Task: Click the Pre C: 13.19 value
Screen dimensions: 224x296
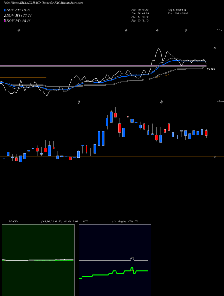Action: click(140, 21)
